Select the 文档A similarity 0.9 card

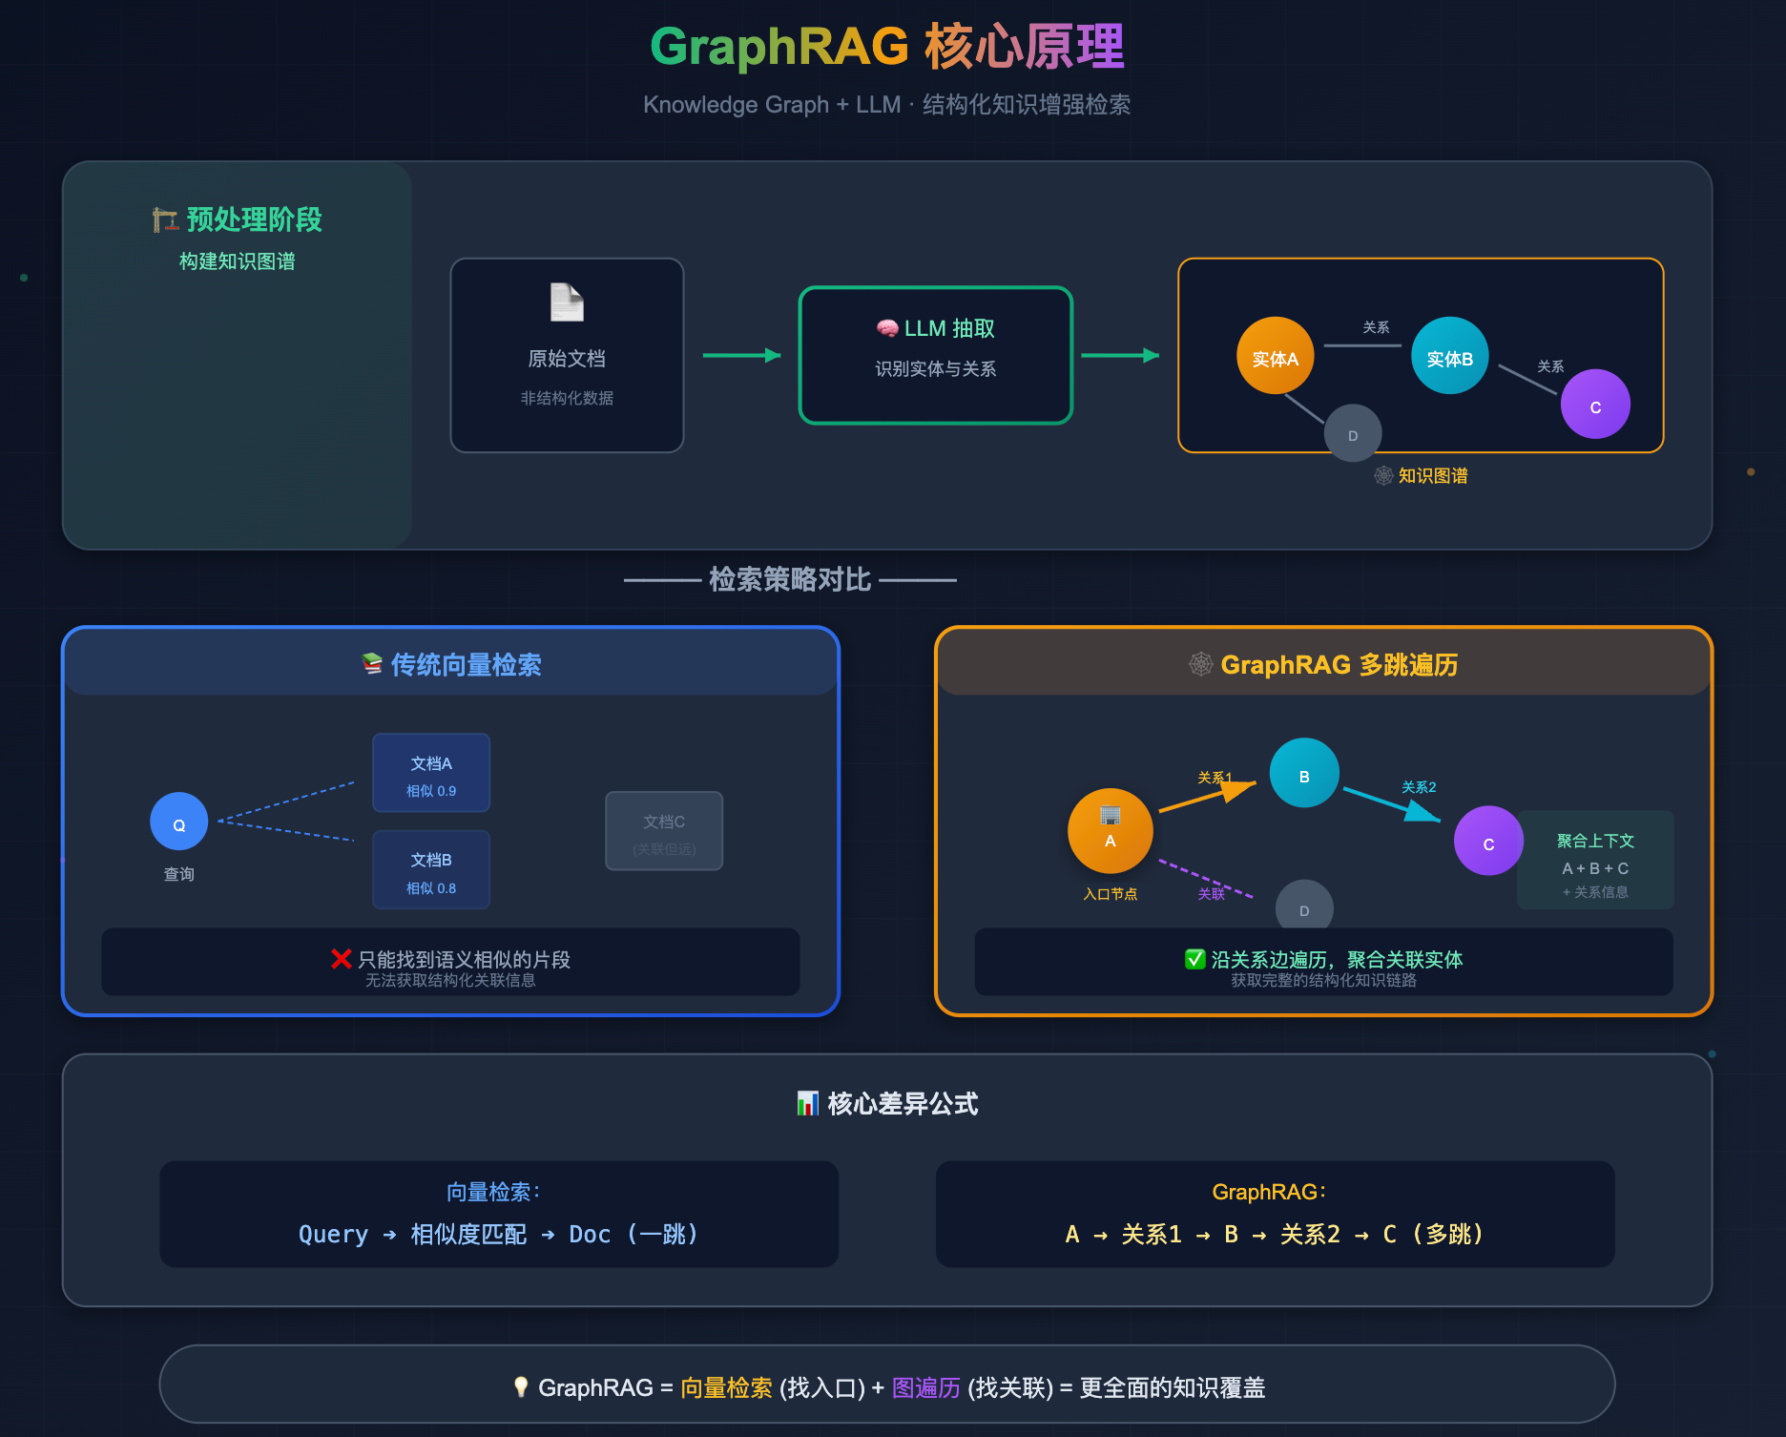pos(431,774)
